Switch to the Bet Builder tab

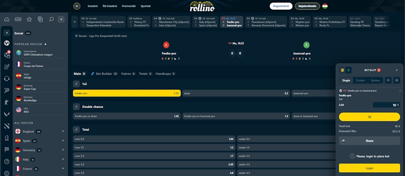(x=104, y=74)
